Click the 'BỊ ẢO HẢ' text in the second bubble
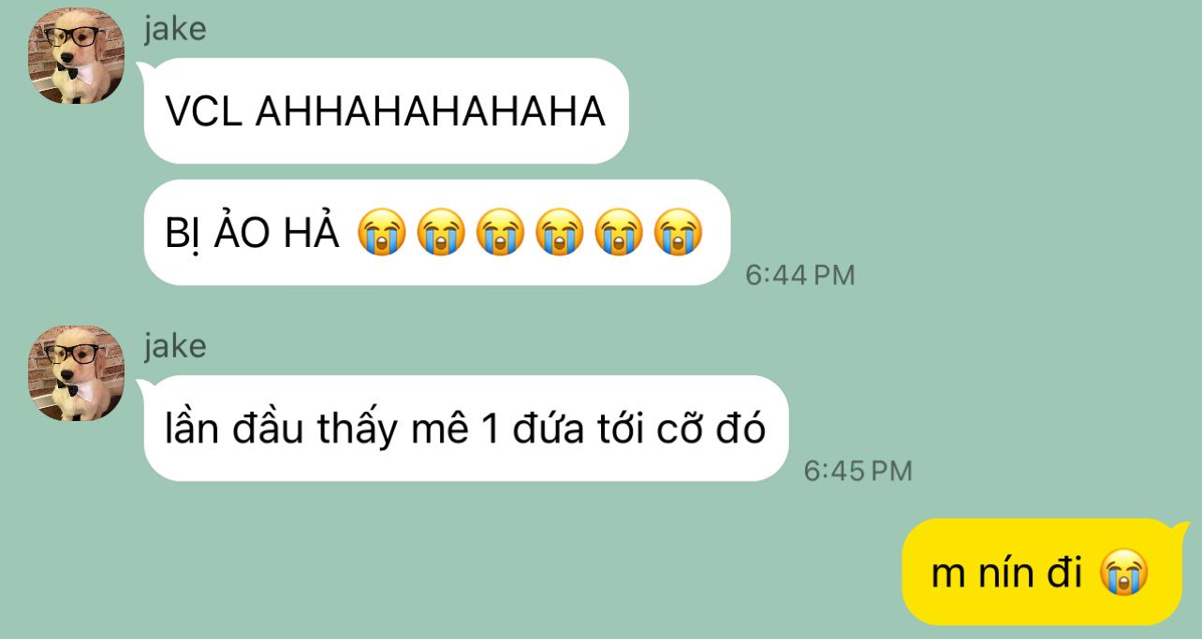 (x=252, y=232)
